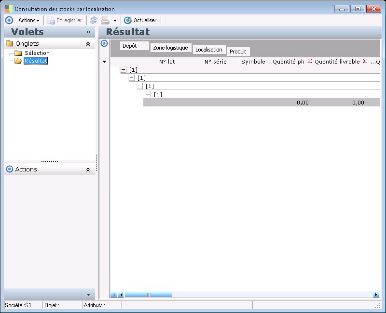
Task: Open the grid column selector arrow
Action: pos(104,62)
